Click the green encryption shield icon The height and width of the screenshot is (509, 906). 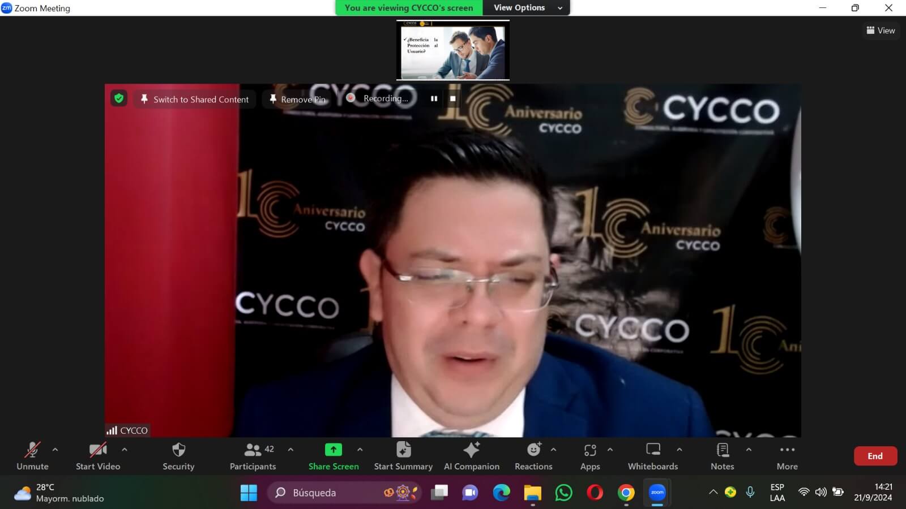(x=119, y=98)
